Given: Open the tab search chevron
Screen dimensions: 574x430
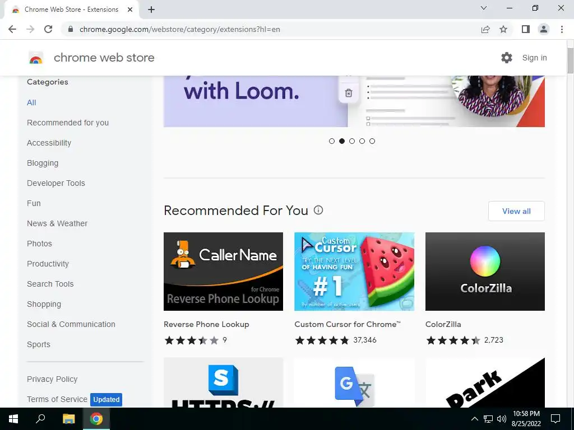Looking at the screenshot, I should coord(484,8).
